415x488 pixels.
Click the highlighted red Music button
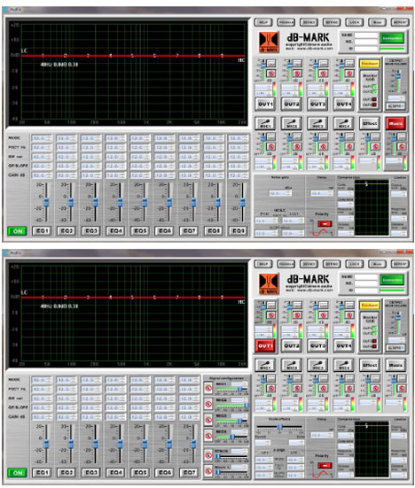click(395, 124)
